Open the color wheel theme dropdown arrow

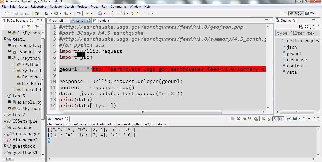[x=105, y=13]
